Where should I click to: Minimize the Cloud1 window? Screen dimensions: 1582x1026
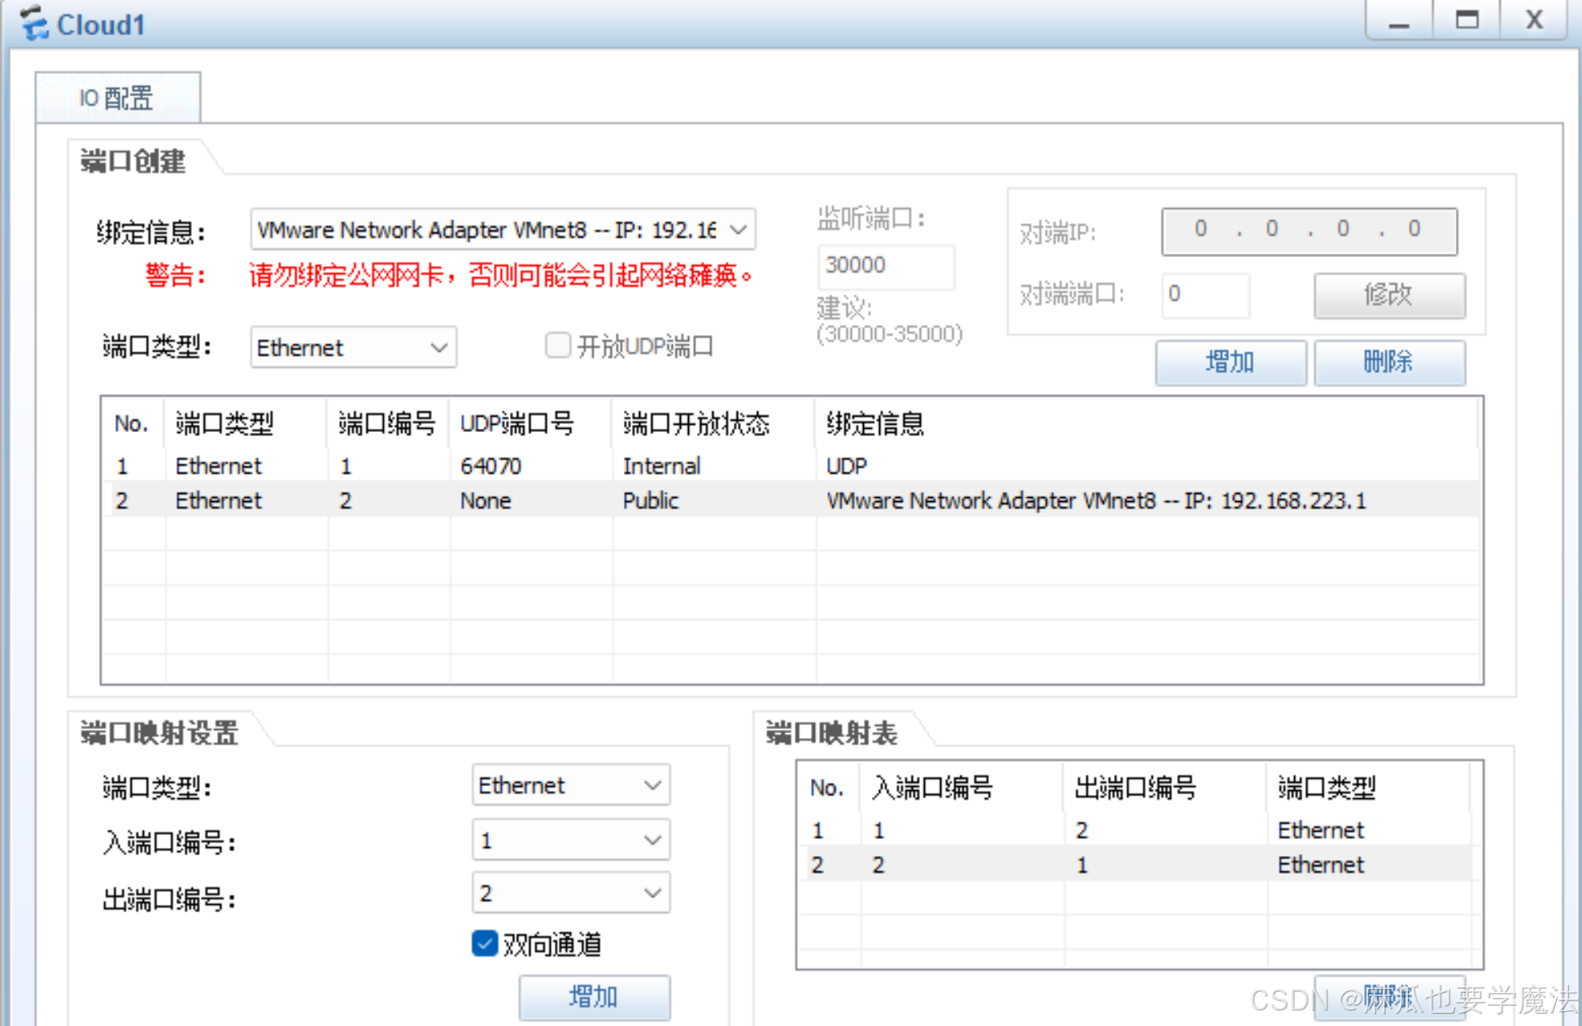coord(1398,20)
